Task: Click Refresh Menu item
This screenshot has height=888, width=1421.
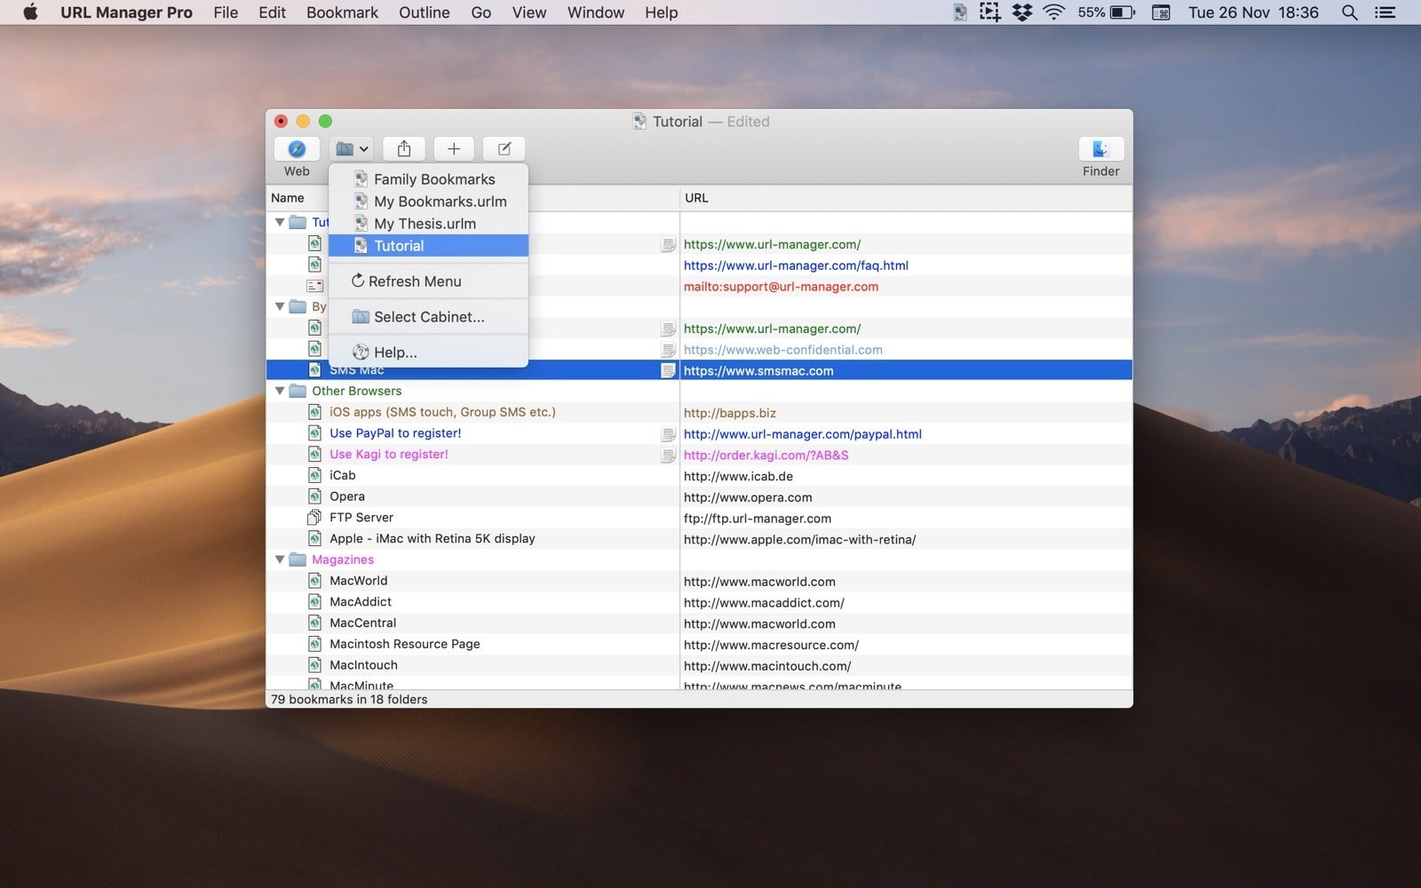Action: (x=414, y=281)
